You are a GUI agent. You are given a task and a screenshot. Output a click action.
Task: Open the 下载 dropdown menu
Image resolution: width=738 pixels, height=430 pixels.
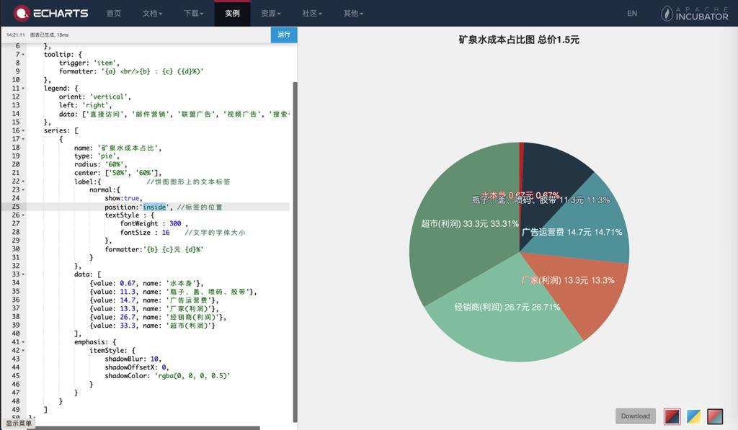(x=193, y=13)
